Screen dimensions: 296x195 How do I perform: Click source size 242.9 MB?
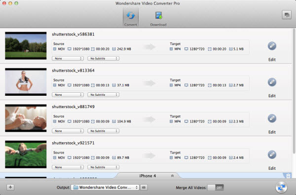point(124,49)
